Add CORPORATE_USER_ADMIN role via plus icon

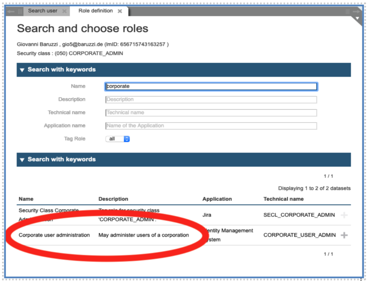[344, 235]
